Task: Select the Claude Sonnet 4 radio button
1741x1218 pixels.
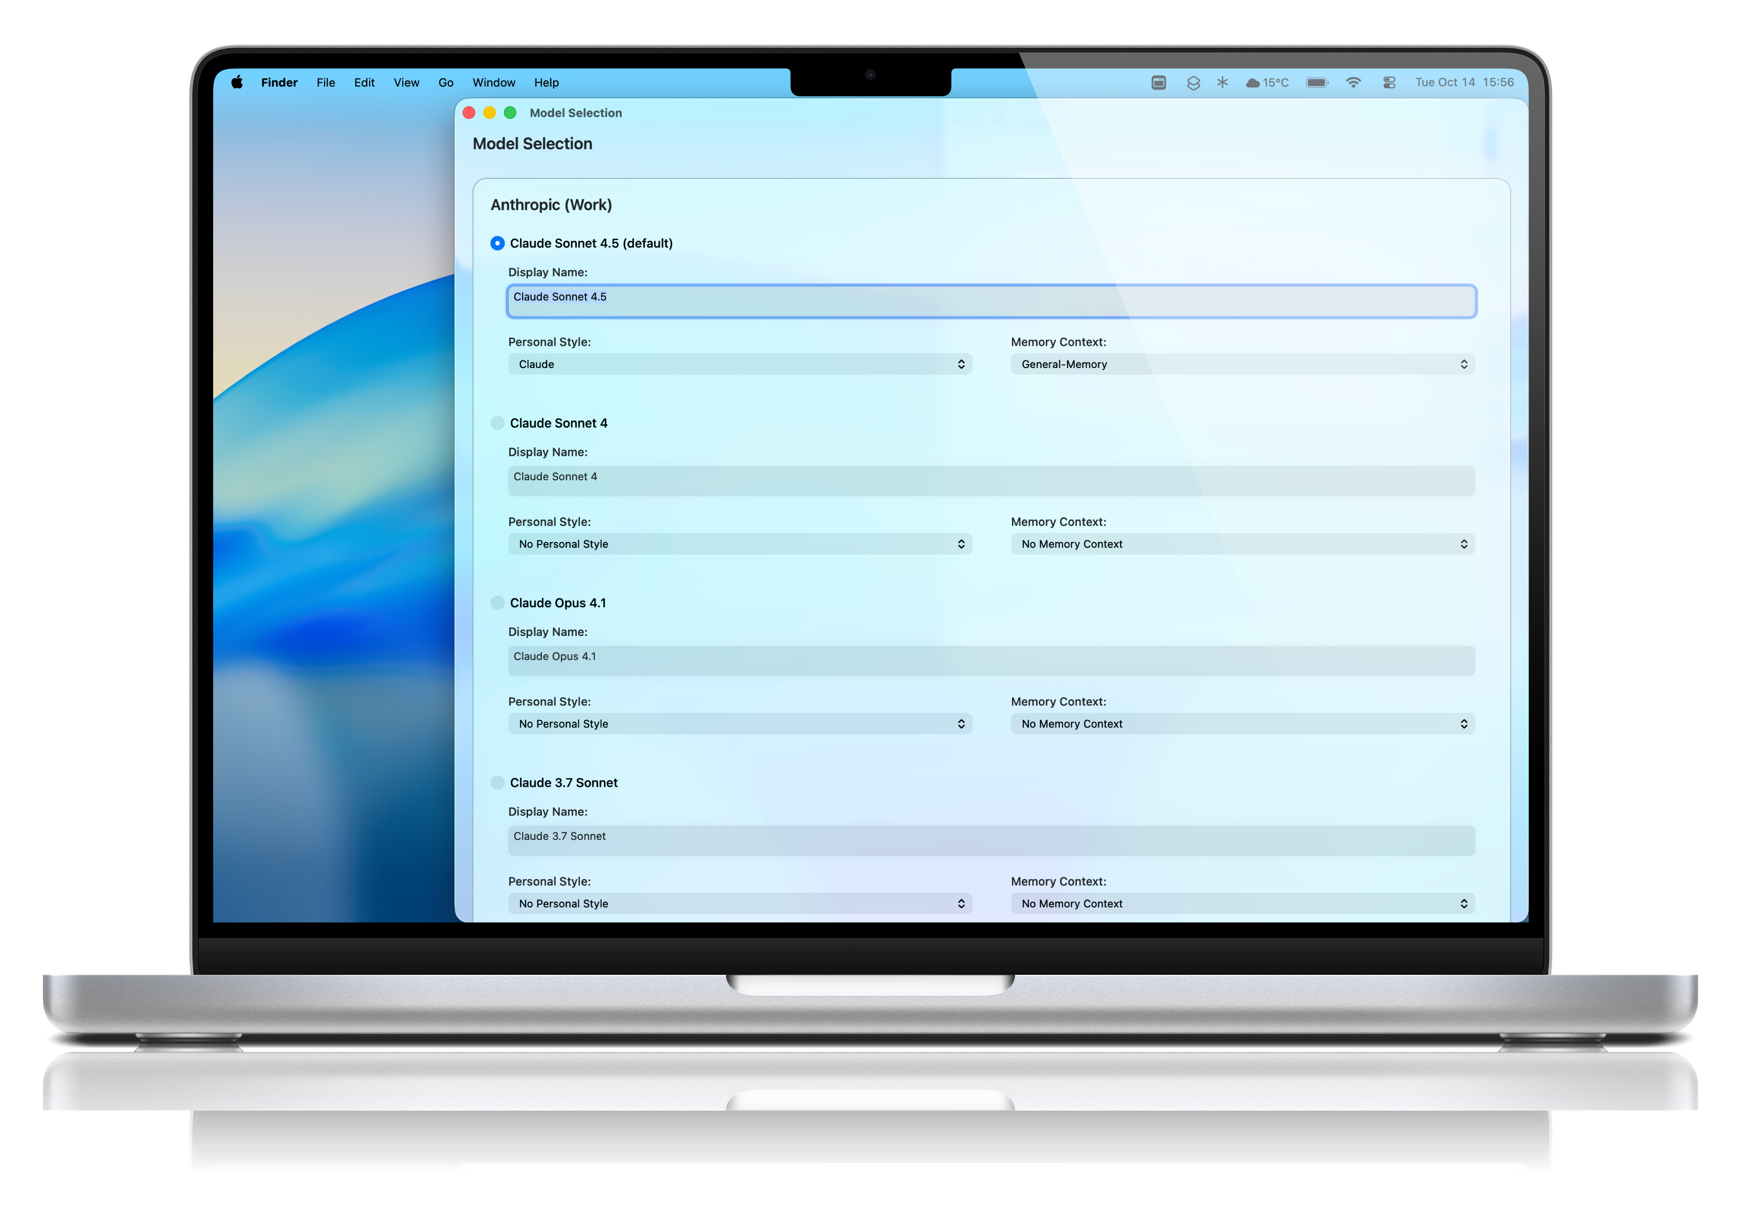Action: pos(497,423)
